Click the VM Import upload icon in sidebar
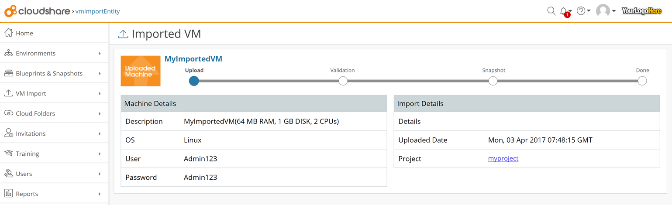This screenshot has height=205, width=672. [8, 93]
